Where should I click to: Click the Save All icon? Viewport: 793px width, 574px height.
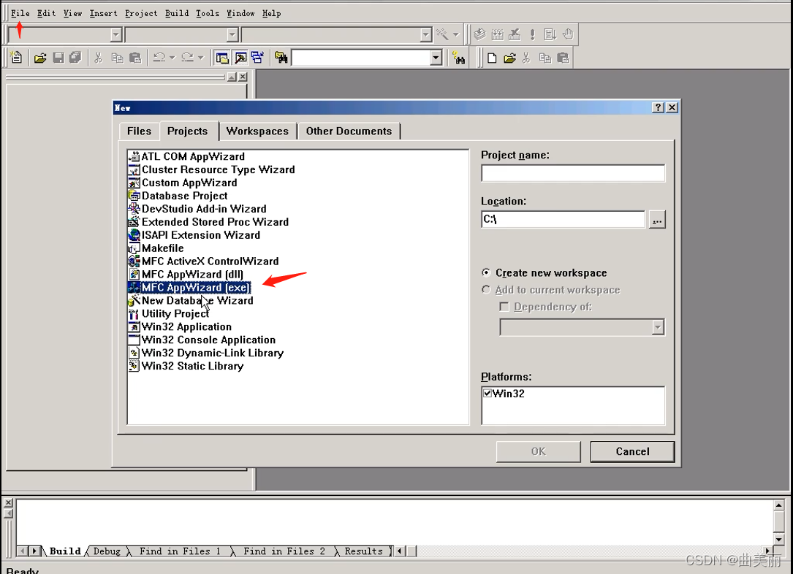click(x=75, y=58)
